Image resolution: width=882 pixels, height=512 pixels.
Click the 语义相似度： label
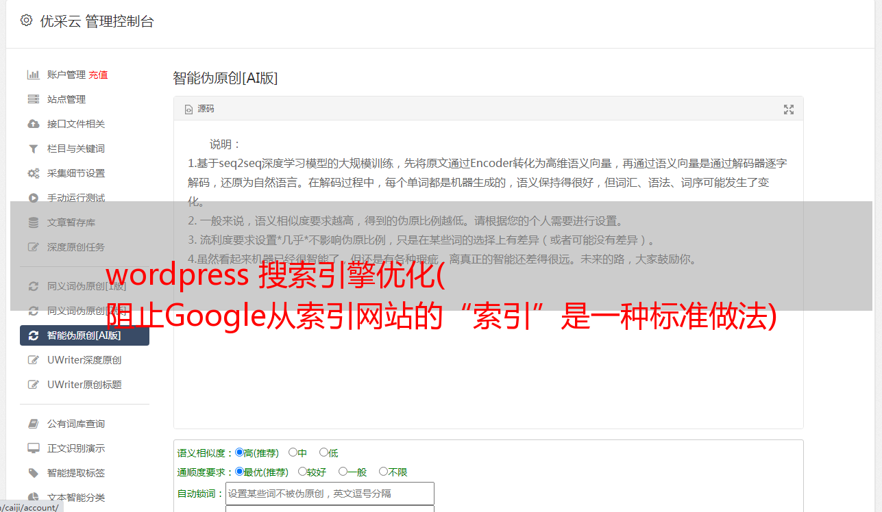tap(206, 453)
